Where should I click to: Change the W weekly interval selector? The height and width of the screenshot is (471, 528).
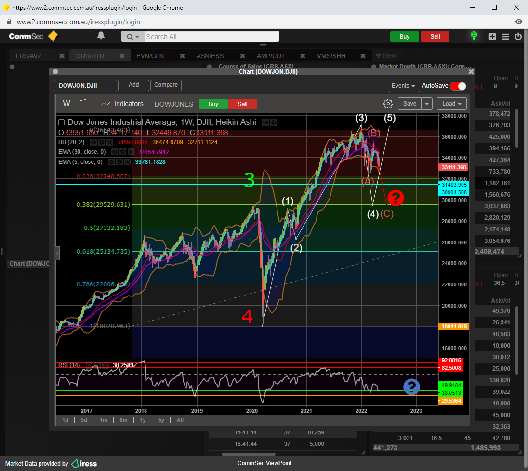pos(66,104)
